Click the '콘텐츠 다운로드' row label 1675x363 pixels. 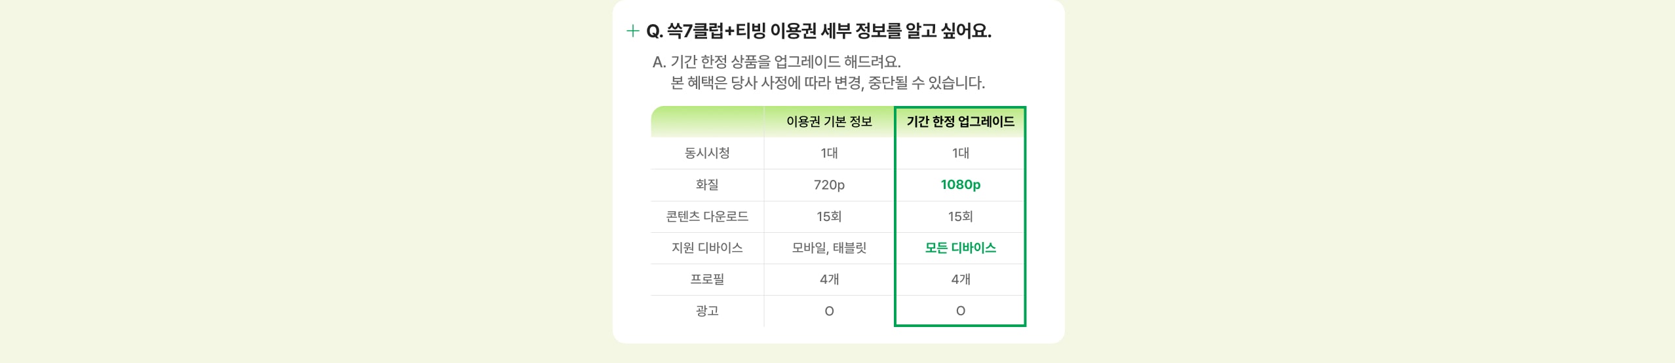(707, 216)
